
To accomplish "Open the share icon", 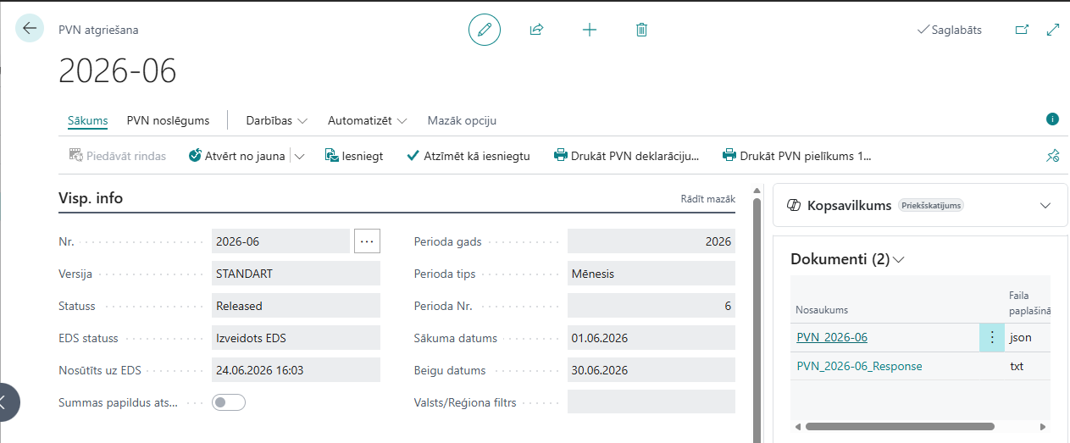I will tap(536, 30).
